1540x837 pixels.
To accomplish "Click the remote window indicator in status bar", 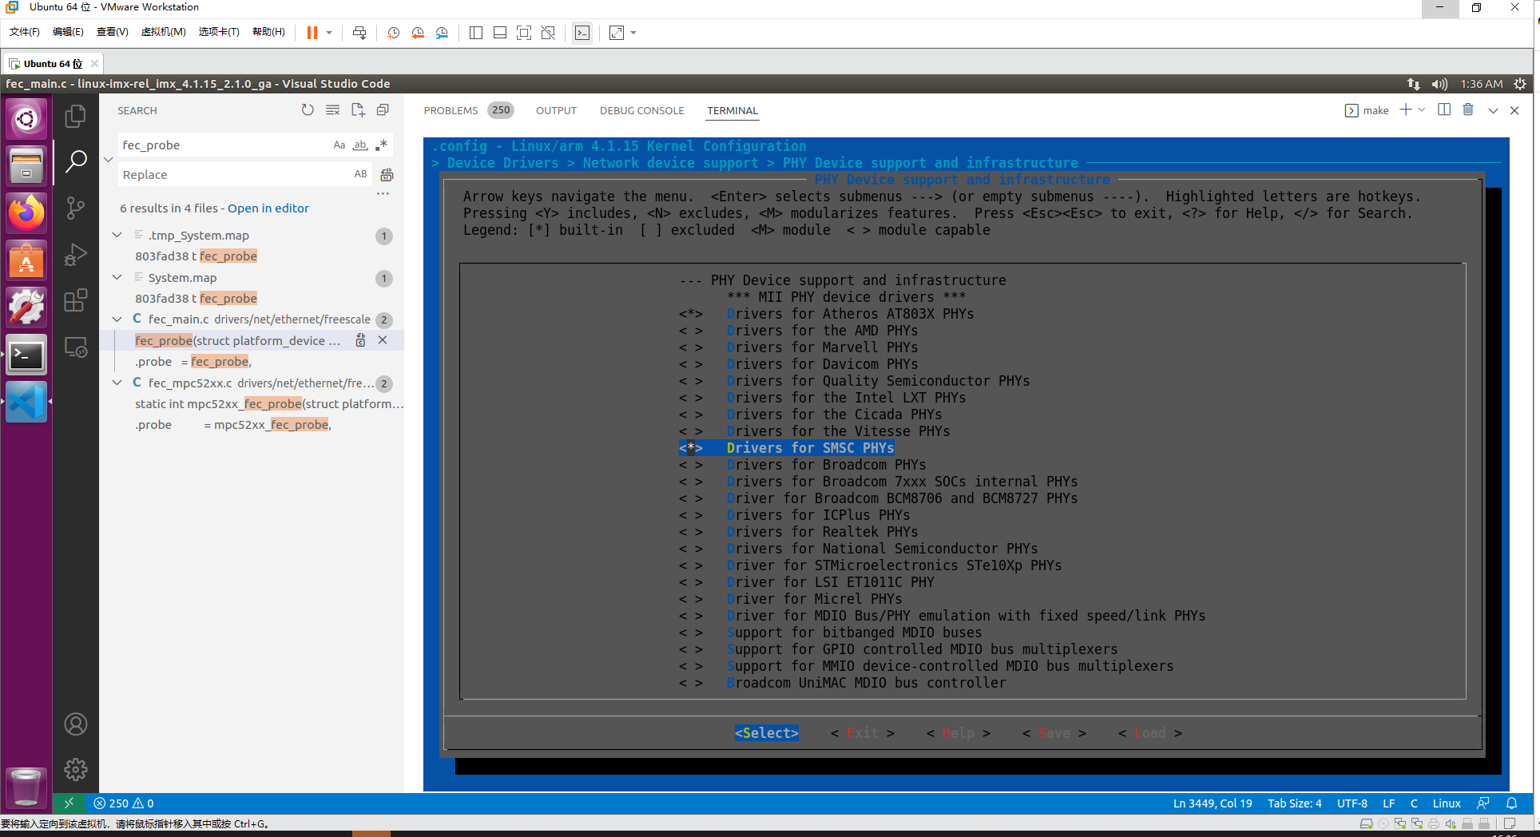I will (x=69, y=803).
